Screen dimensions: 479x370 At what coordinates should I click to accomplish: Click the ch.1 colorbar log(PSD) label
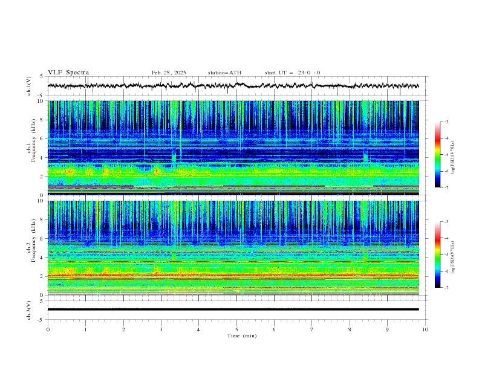(452, 158)
